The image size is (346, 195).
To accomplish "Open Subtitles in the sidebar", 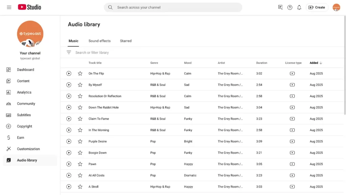I will (x=30, y=115).
